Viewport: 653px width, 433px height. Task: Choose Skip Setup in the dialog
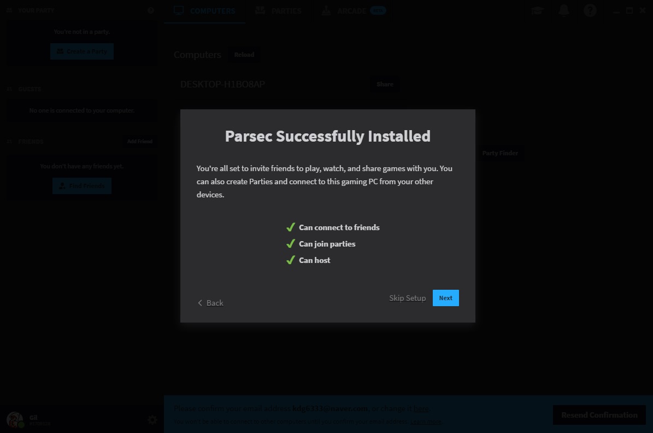pyautogui.click(x=407, y=298)
